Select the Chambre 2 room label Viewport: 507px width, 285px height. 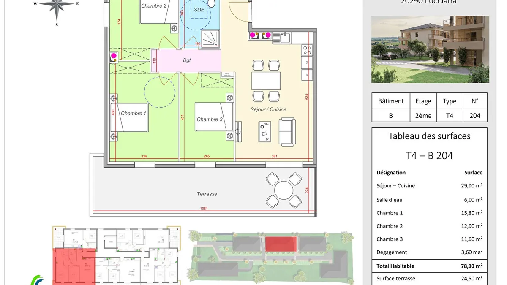click(x=154, y=6)
